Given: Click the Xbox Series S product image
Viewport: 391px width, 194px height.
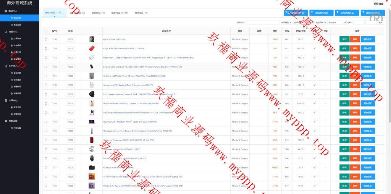Looking at the screenshot, I should pos(92,113).
